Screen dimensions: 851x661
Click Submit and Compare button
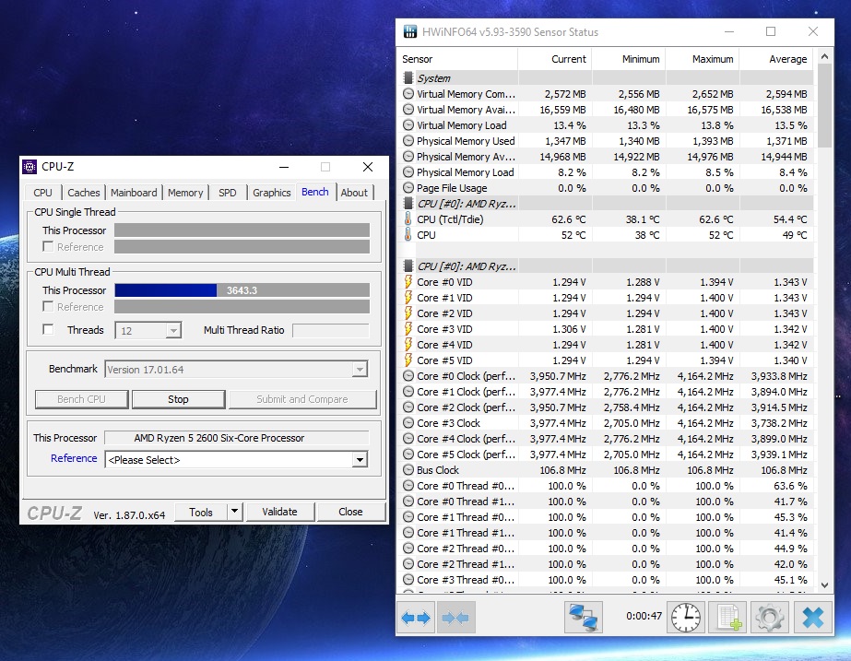(x=302, y=399)
